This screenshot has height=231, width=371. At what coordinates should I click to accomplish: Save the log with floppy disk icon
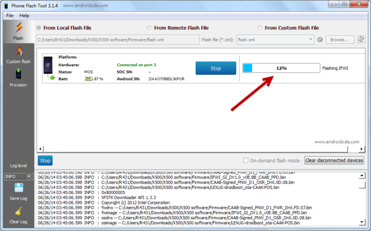click(19, 192)
